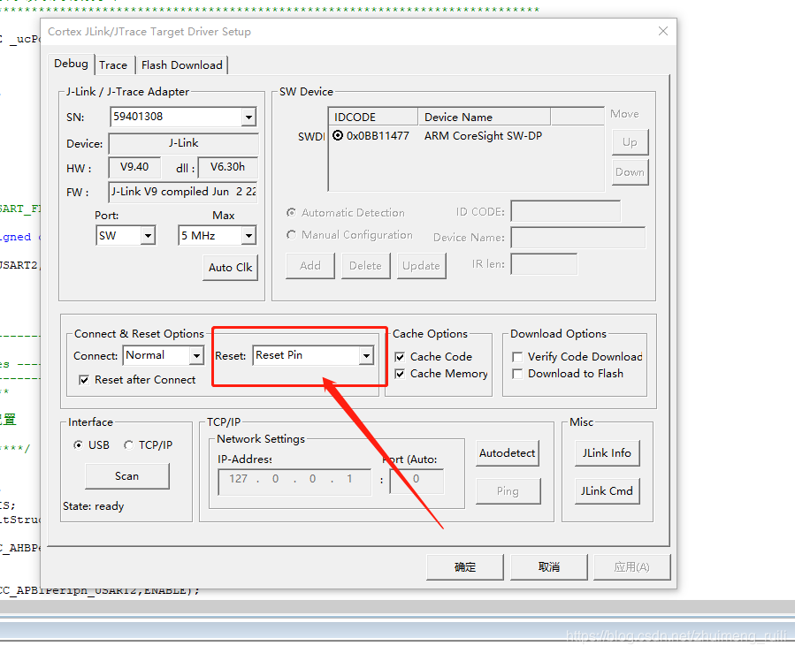Screen dimensions: 795x653
Task: Click the Device Name column header
Action: [485, 117]
